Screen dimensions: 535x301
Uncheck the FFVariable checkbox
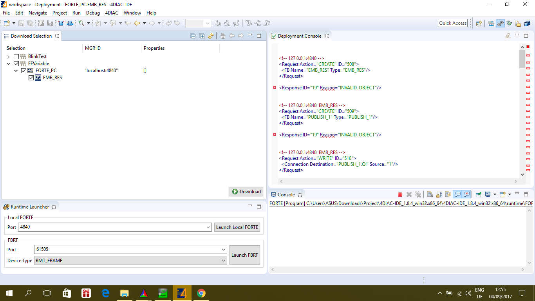click(x=16, y=63)
